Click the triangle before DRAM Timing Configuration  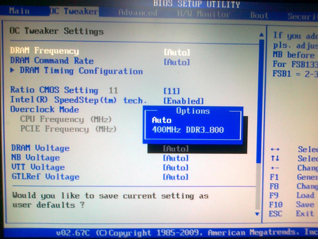(13, 70)
